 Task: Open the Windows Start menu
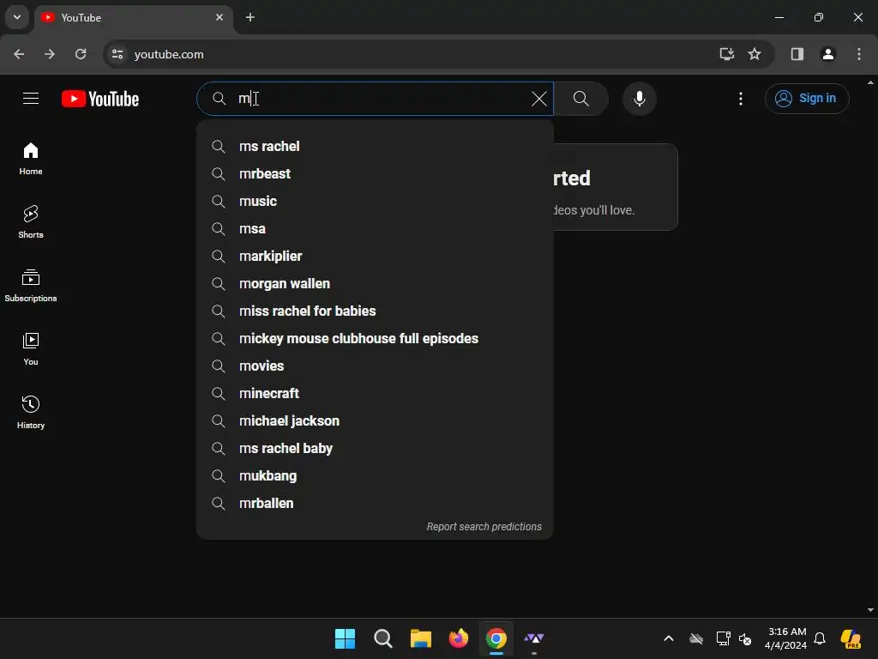[x=345, y=638]
